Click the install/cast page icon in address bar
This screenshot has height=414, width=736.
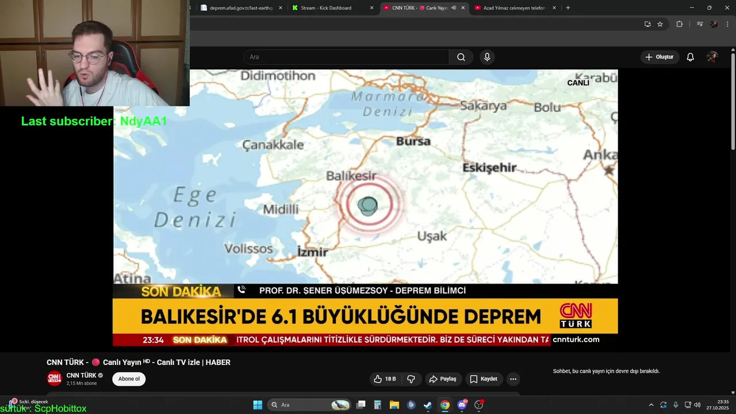647,24
